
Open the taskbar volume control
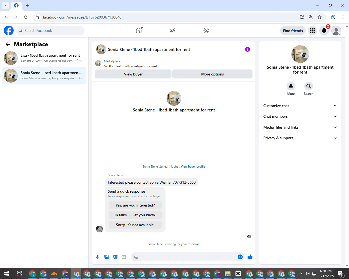tap(307, 274)
